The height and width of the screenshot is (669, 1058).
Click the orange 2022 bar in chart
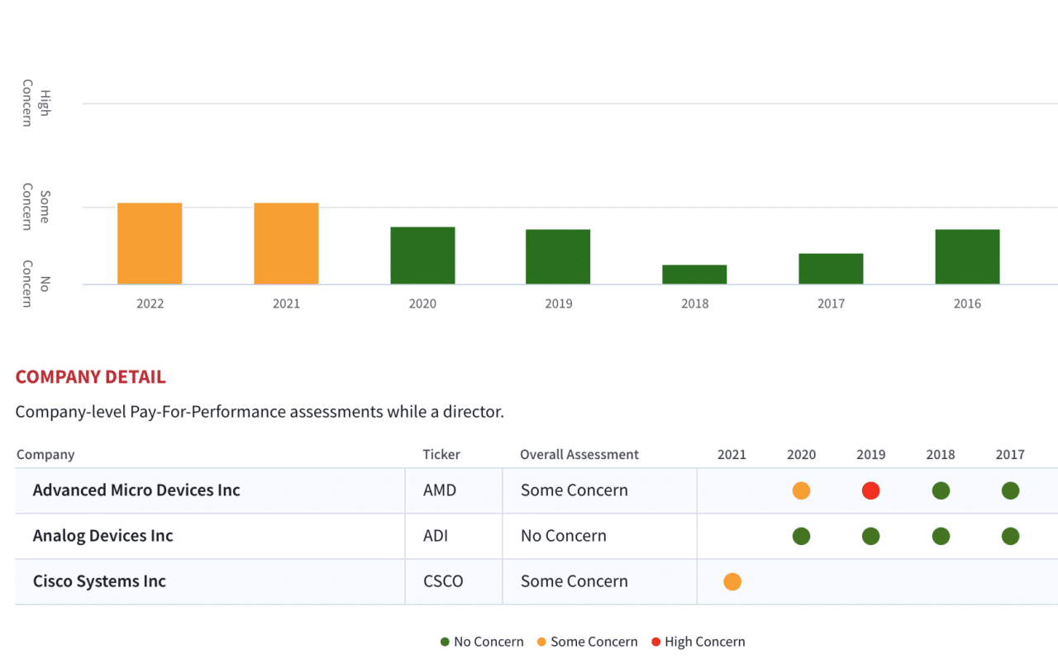click(150, 244)
